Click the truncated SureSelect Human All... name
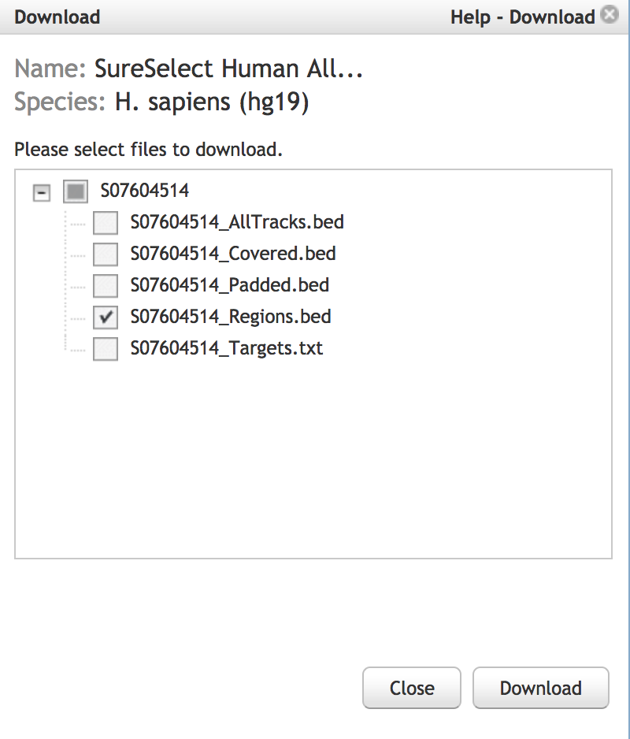The image size is (630, 739). (x=228, y=69)
